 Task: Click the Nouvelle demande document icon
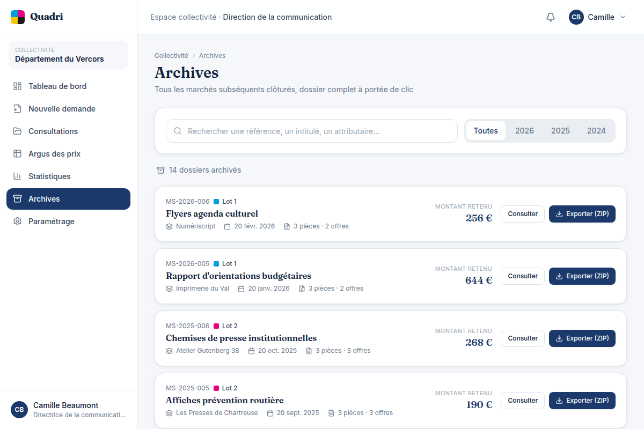(18, 109)
